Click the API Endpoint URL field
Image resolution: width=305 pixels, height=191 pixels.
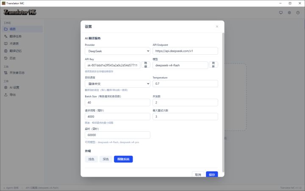[x=185, y=51]
